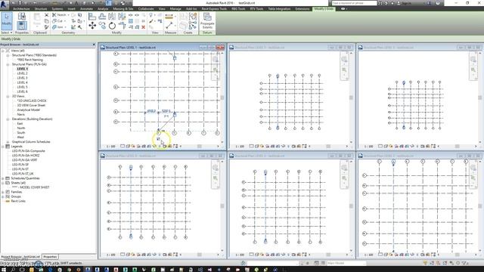
Task: Open the Massing & Site ribbon tab
Action: (x=123, y=9)
